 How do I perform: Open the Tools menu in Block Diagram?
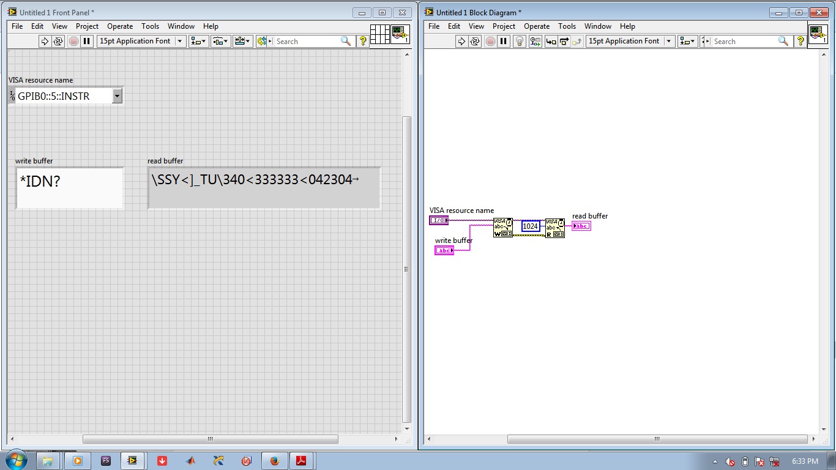(567, 26)
